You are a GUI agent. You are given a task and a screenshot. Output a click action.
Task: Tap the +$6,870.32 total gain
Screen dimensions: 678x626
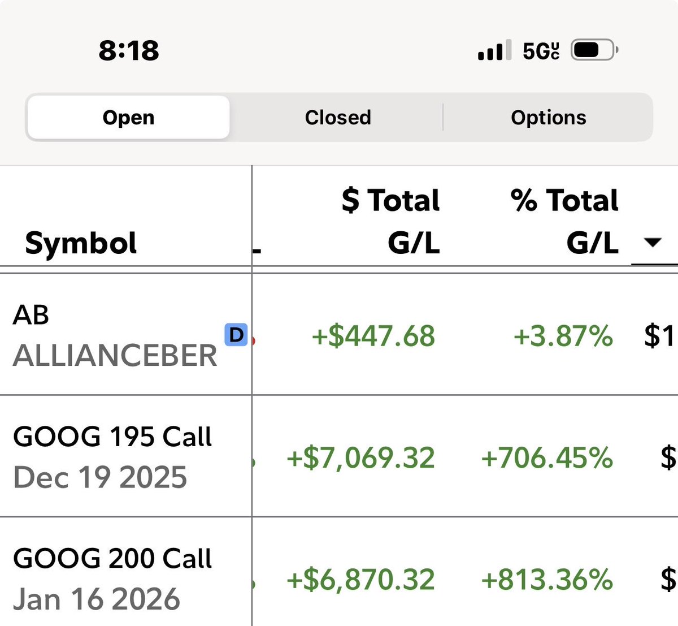[360, 580]
